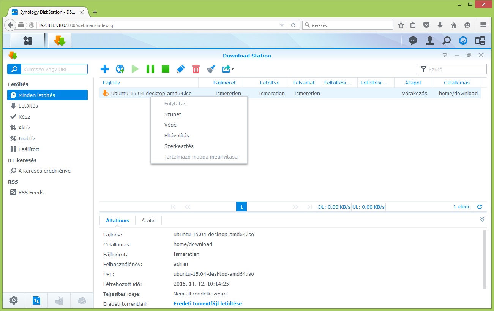The image size is (494, 311).
Task: Sort by the Célállomás column header
Action: tap(457, 83)
